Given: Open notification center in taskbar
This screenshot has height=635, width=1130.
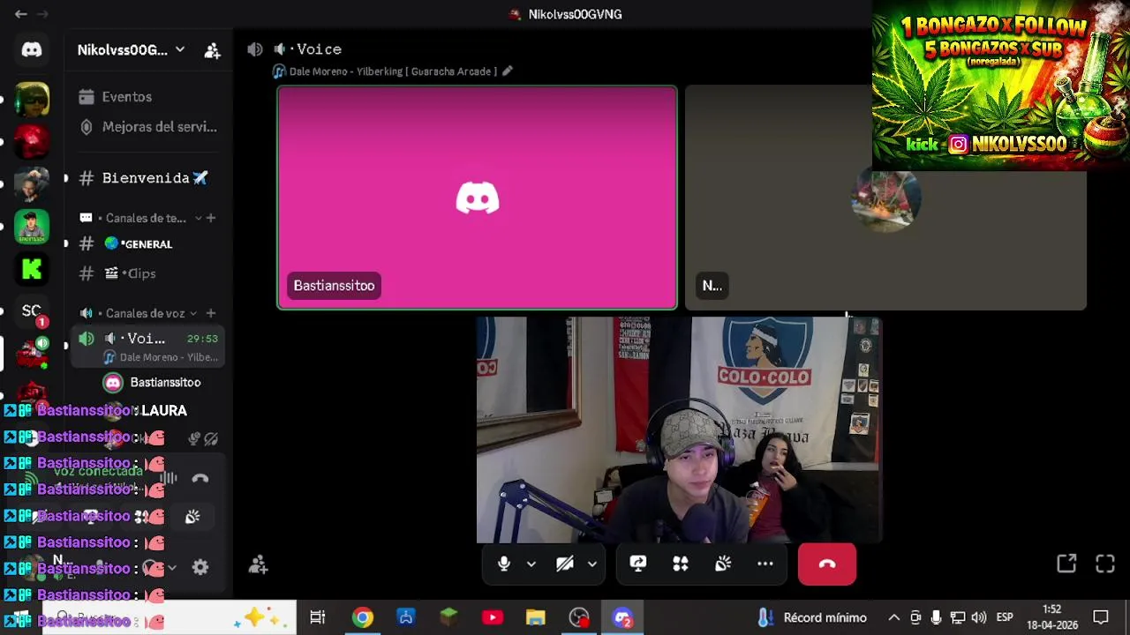Looking at the screenshot, I should (x=1101, y=617).
